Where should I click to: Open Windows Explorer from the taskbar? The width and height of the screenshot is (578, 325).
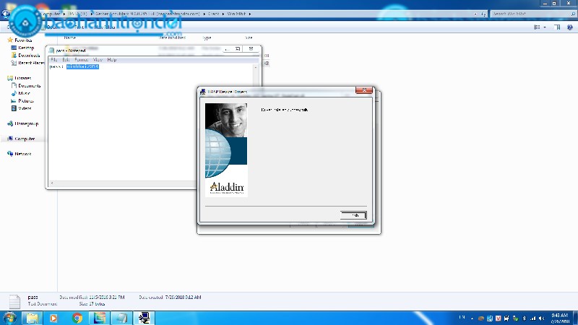coord(33,318)
